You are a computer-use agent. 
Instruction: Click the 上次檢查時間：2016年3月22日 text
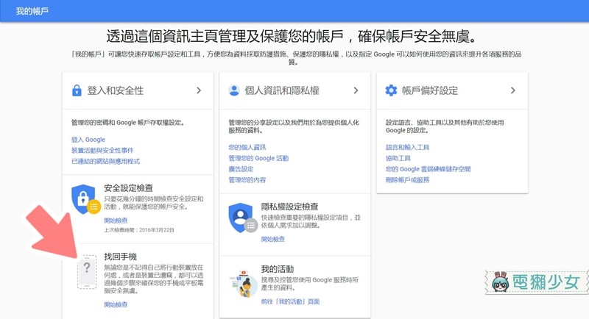point(139,230)
